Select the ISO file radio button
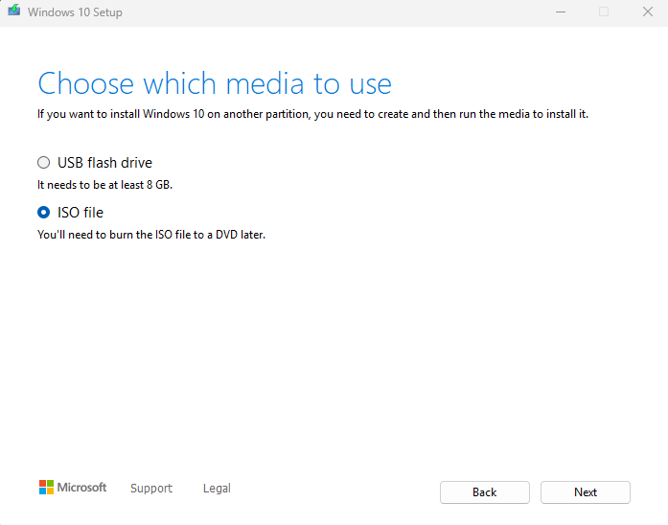 tap(43, 213)
